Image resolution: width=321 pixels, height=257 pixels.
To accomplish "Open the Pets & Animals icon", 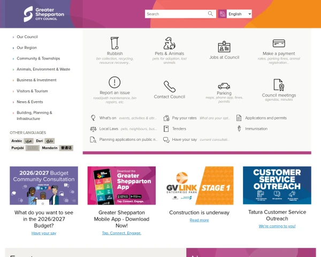I will 169,43.
